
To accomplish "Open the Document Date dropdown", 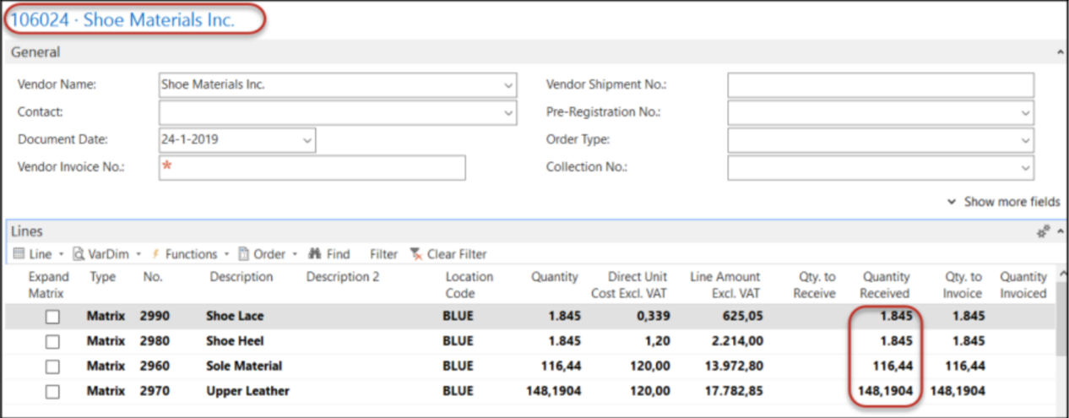I will pyautogui.click(x=307, y=141).
